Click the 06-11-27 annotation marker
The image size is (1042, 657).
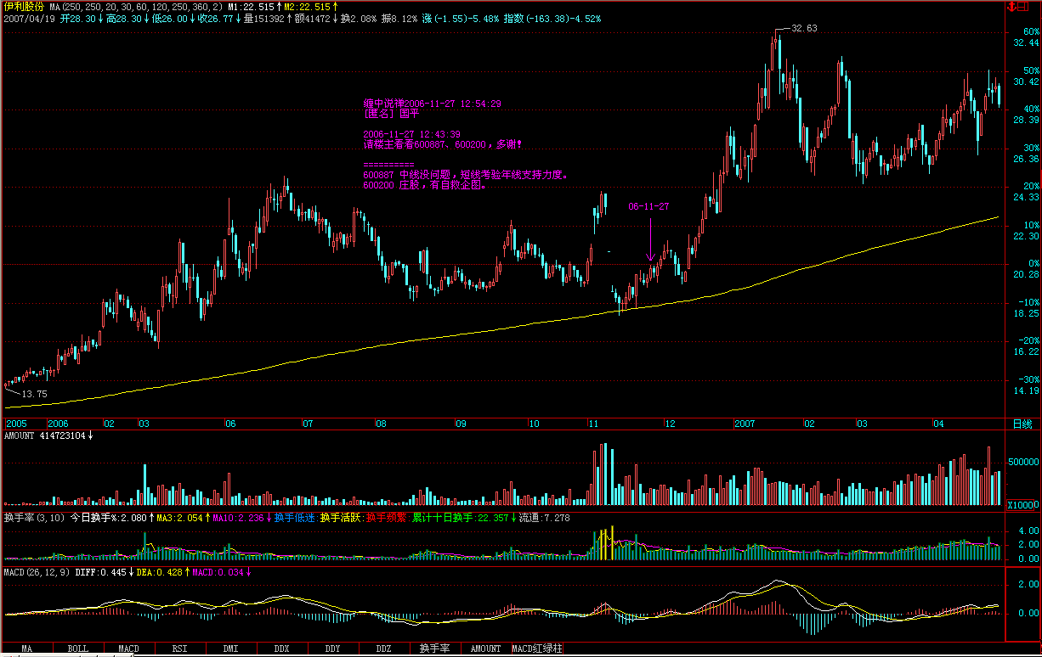point(648,206)
